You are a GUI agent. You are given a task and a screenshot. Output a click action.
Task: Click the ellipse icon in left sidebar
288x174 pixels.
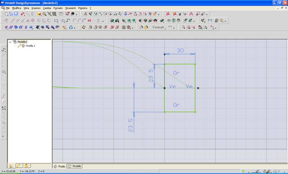tap(4, 72)
